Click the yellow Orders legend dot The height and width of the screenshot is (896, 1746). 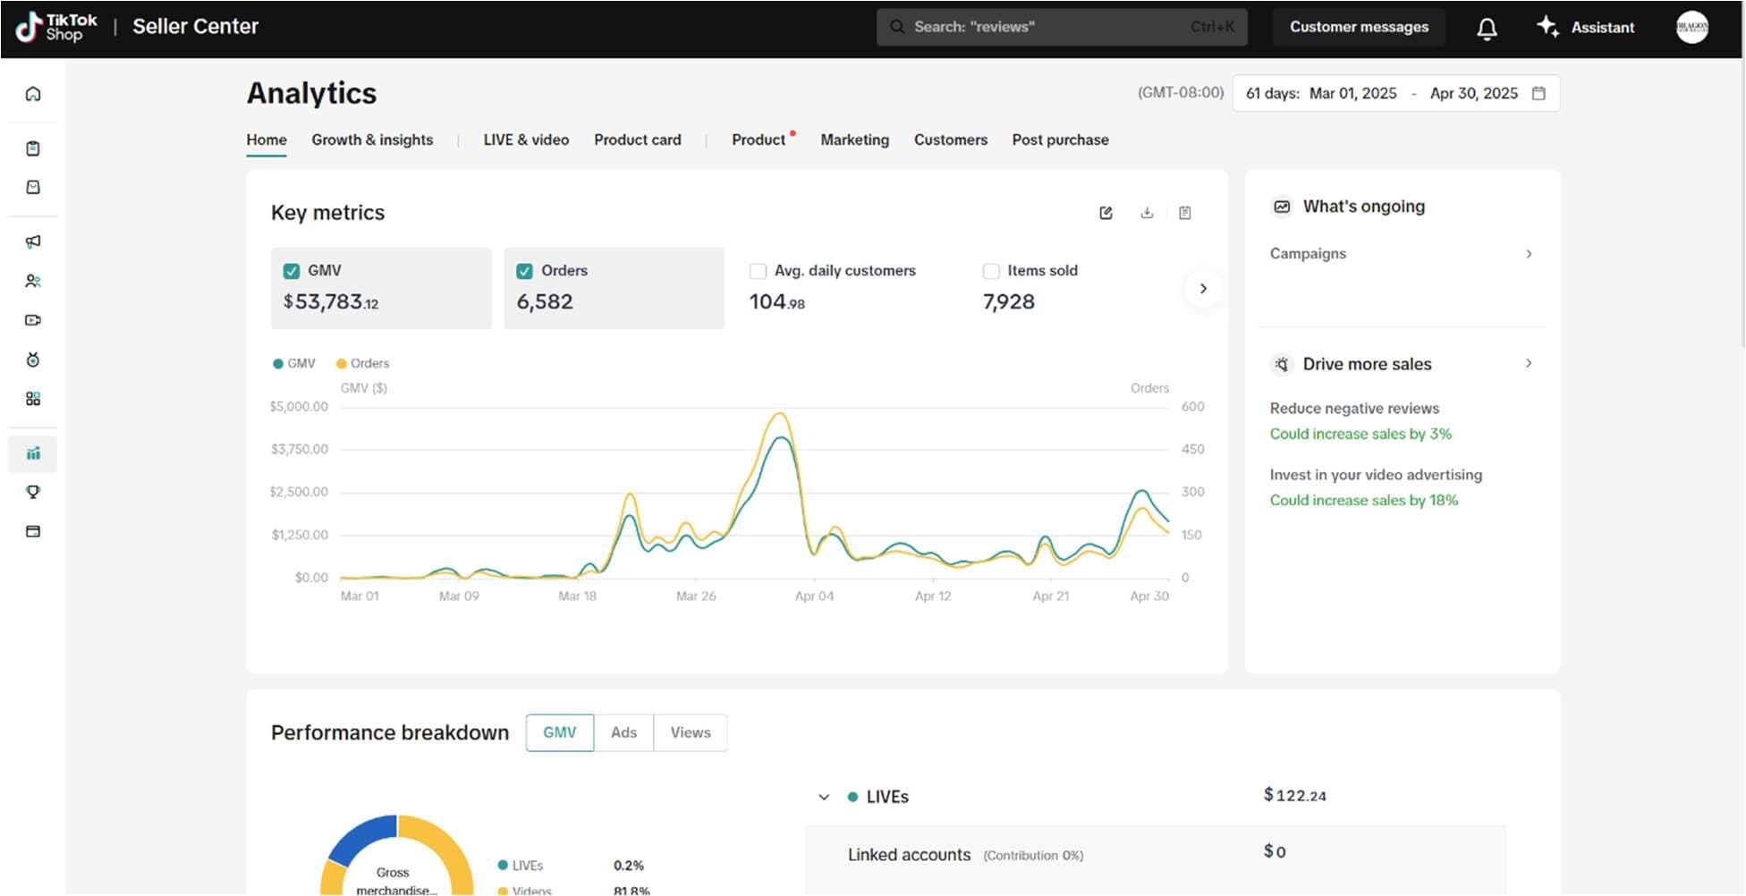pyautogui.click(x=341, y=364)
